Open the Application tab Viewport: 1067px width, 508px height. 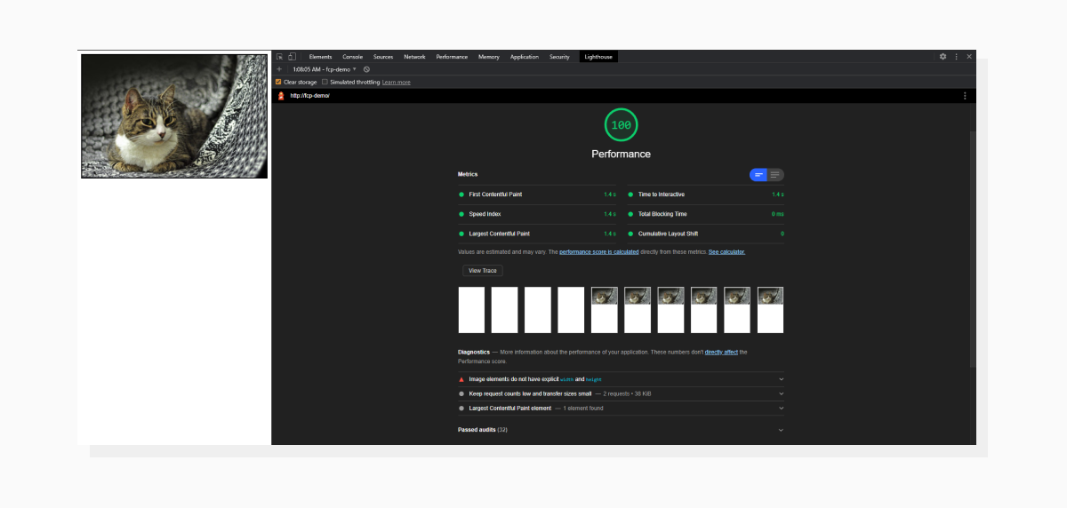525,57
